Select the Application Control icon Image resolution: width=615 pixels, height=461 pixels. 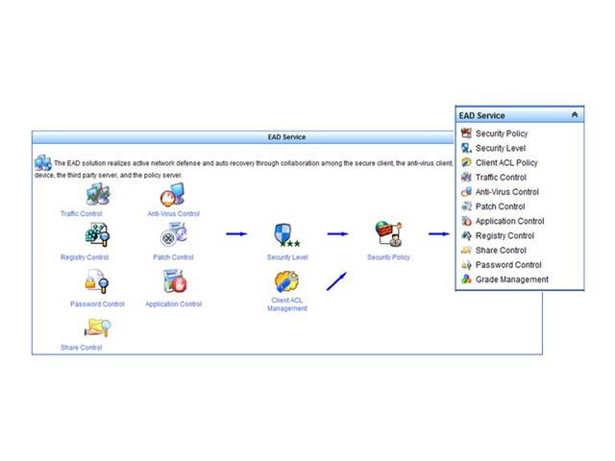[x=173, y=282]
